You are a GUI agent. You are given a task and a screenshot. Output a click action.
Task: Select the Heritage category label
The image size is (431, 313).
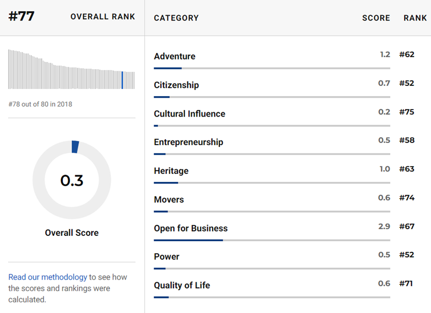pos(171,171)
